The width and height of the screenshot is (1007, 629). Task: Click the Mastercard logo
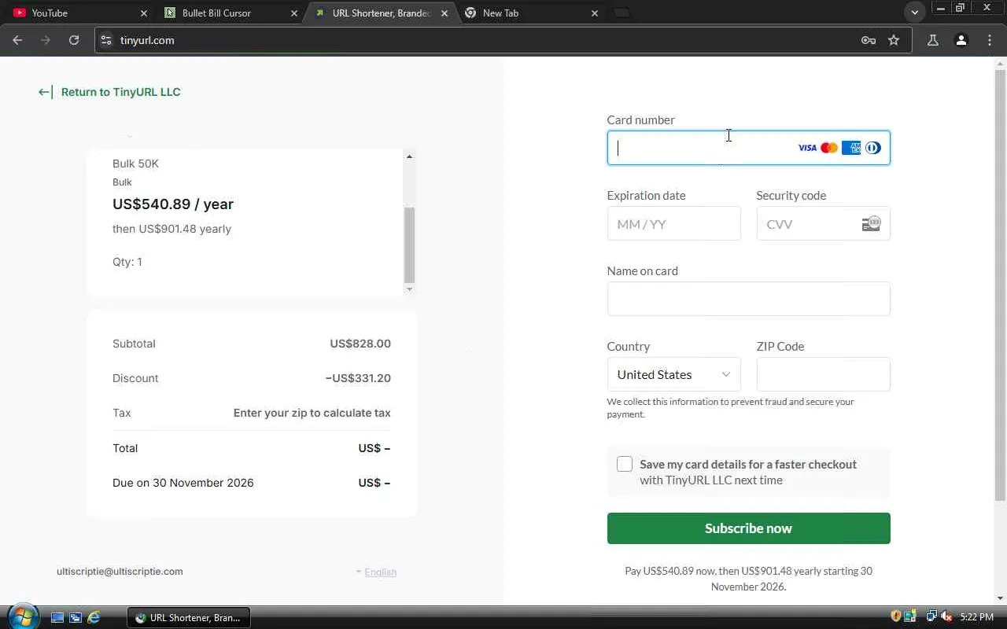tap(829, 148)
